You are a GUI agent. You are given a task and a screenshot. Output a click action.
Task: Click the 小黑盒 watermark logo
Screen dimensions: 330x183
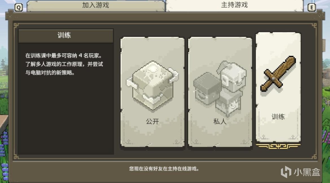[x=300, y=172]
